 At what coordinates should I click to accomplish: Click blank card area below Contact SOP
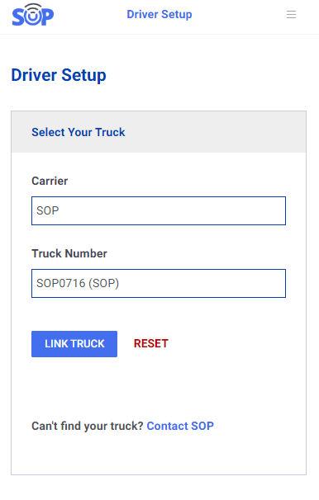[x=159, y=455]
